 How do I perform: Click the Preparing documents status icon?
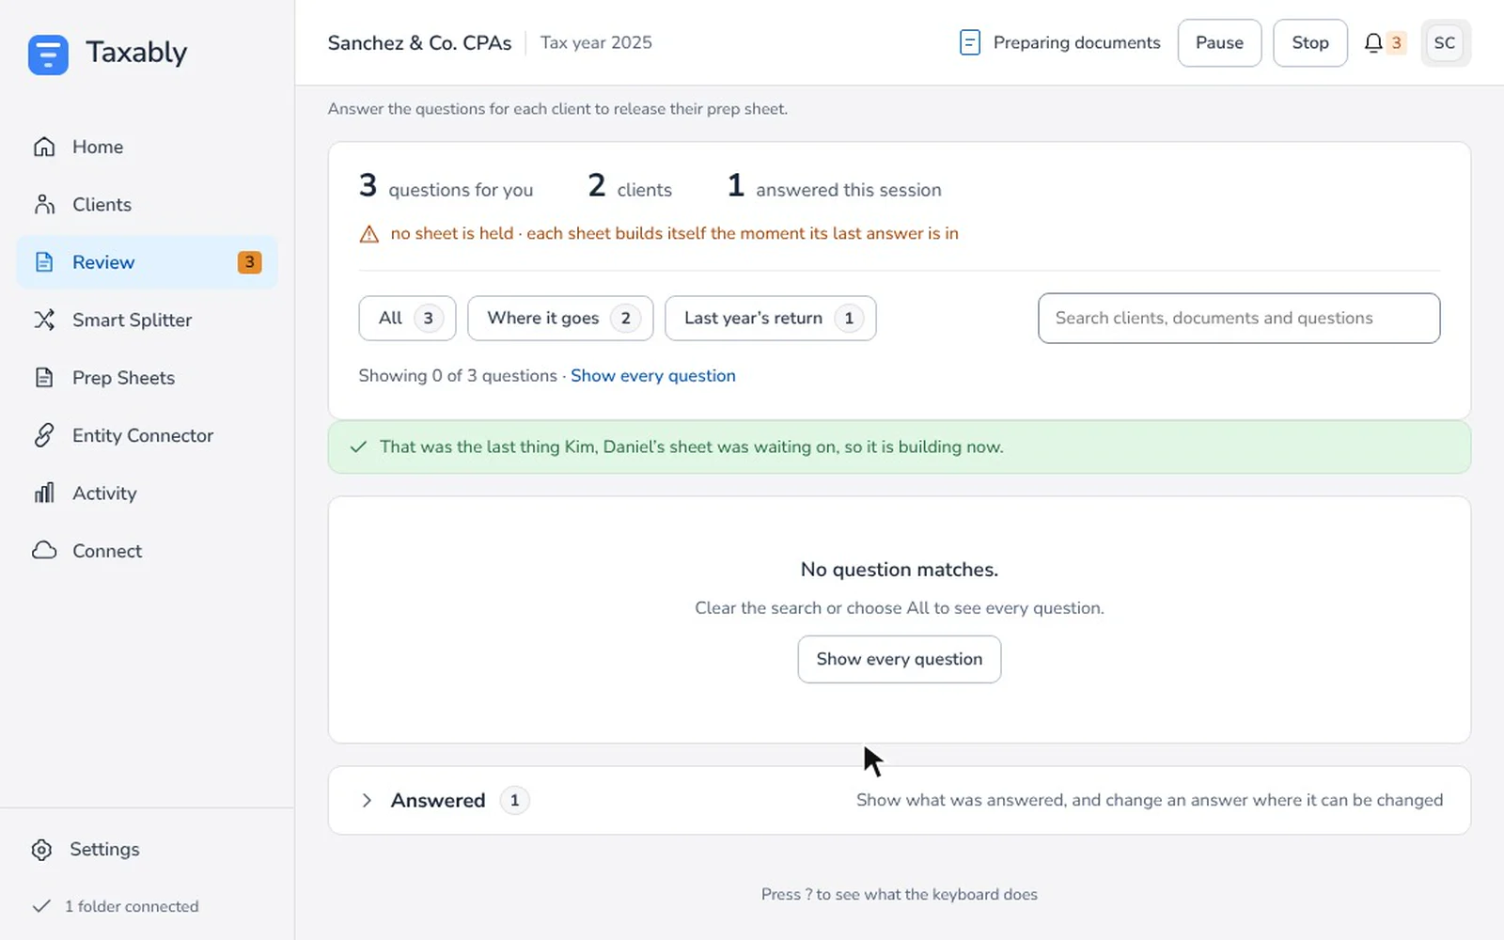(970, 42)
